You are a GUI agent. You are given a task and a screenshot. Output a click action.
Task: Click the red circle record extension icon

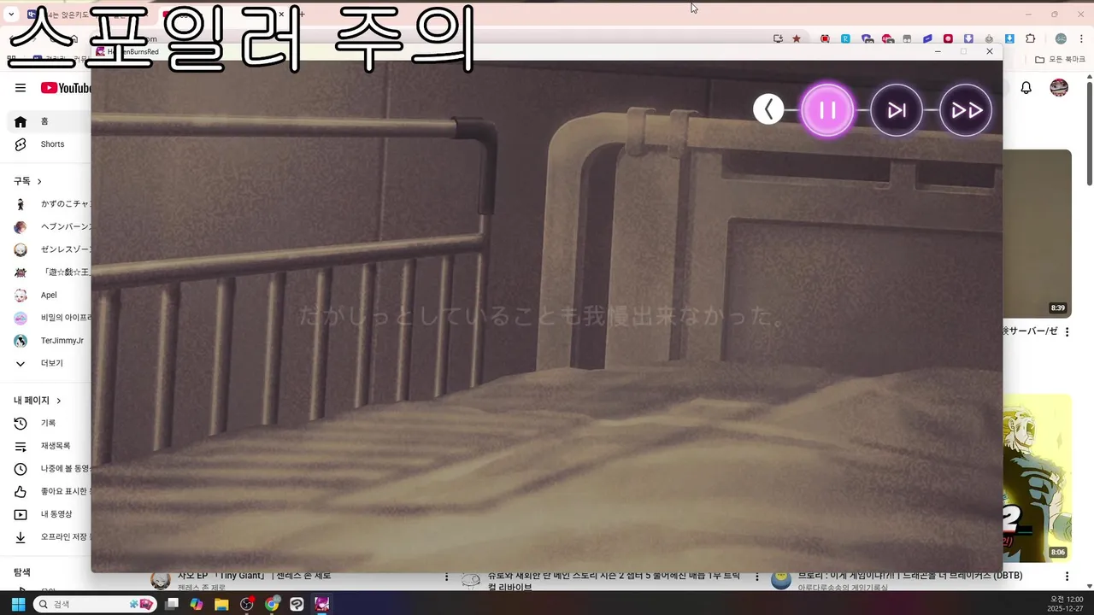[948, 38]
